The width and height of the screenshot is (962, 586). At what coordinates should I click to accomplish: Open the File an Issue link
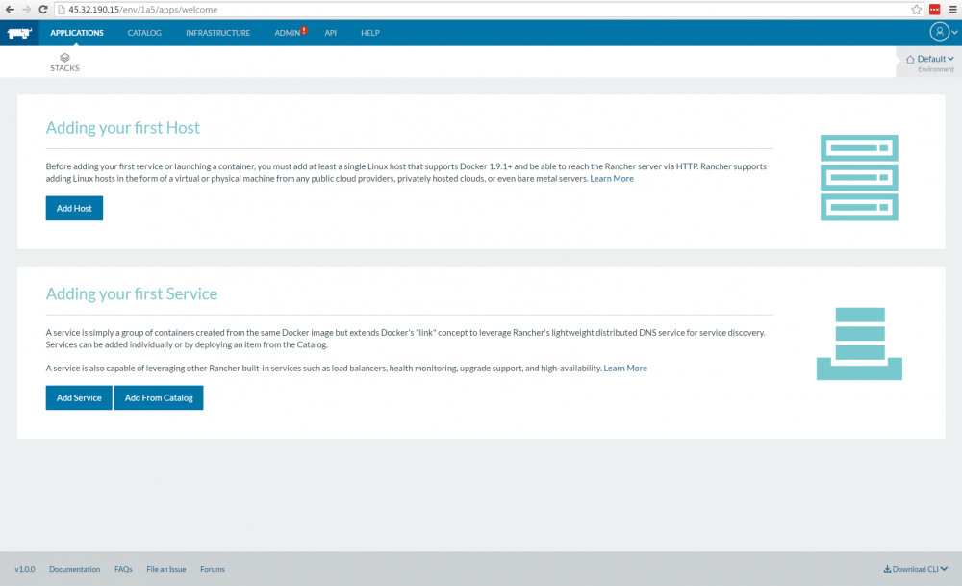[x=166, y=569]
